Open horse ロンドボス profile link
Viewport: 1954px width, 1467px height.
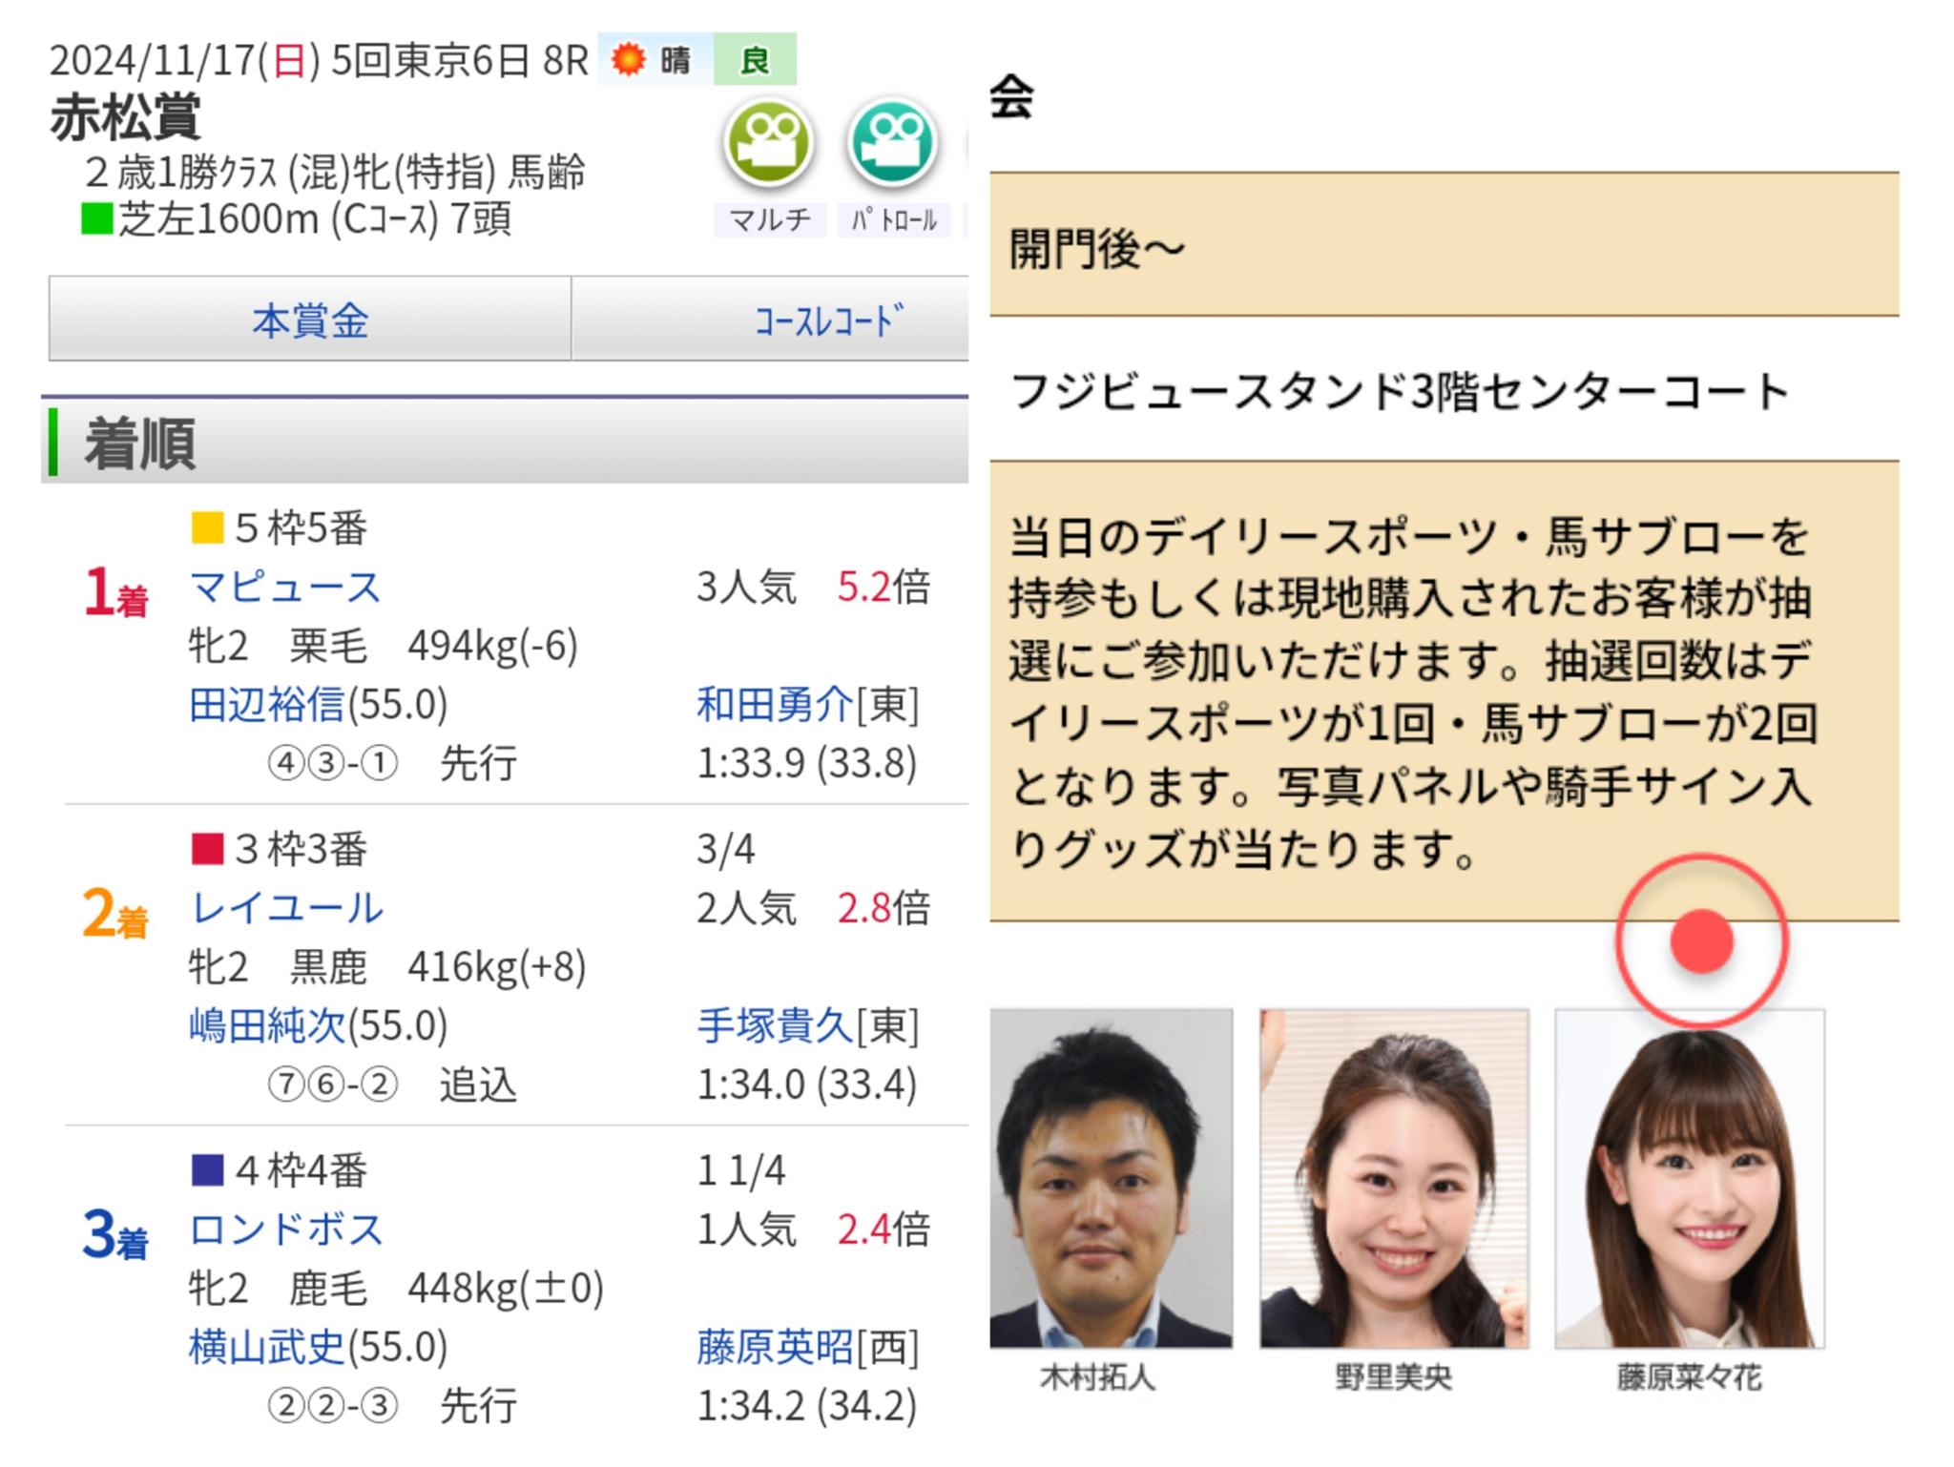[x=286, y=1229]
